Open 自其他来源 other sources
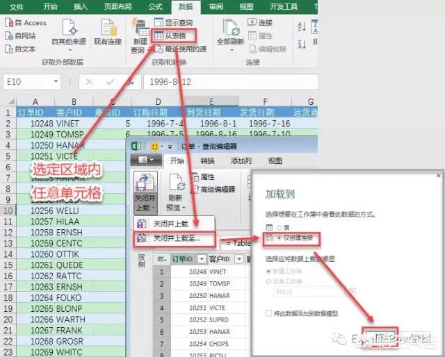This screenshot has height=357, width=445. pos(69,35)
